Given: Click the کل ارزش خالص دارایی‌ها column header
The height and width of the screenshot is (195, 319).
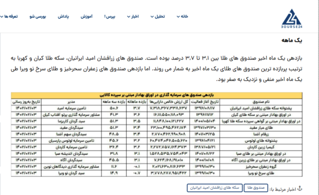Looking at the screenshot, I should click(x=169, y=101).
